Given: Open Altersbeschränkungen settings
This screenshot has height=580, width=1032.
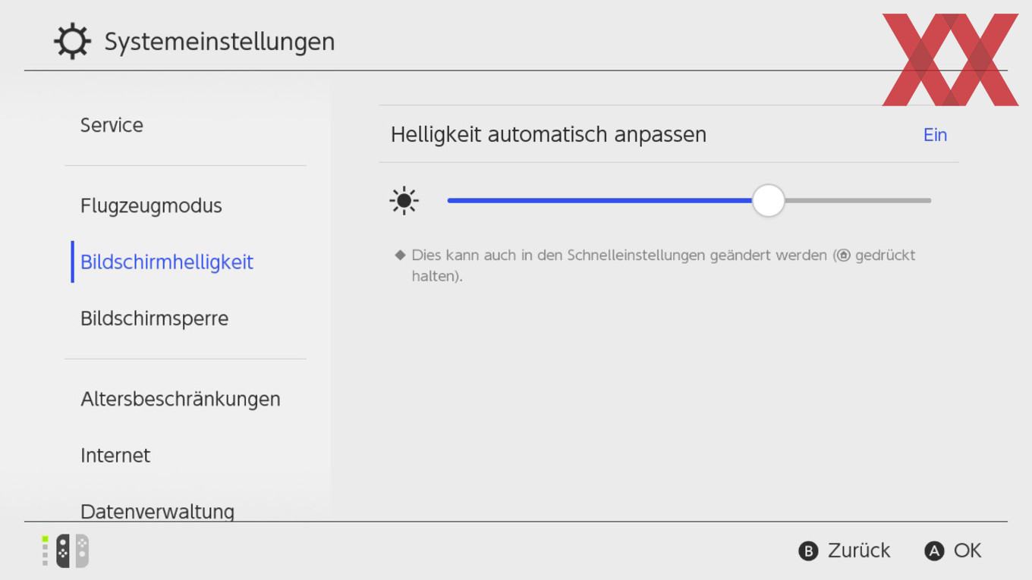Looking at the screenshot, I should (x=181, y=399).
